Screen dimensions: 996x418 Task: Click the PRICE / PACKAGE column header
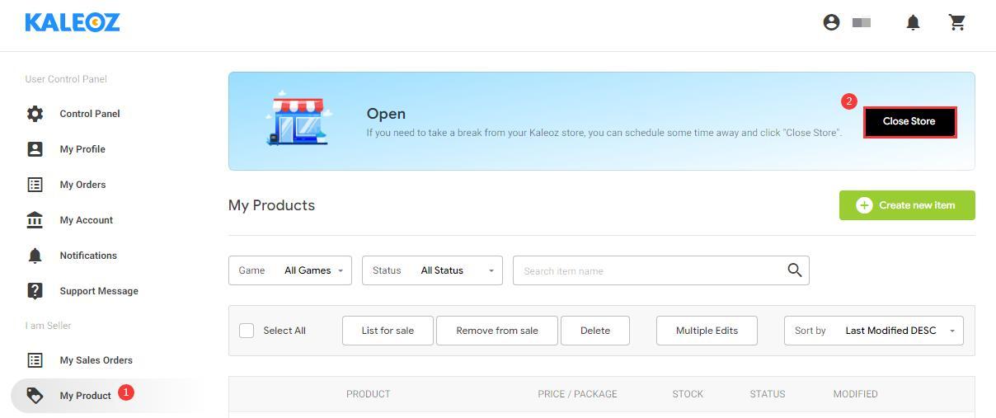[x=578, y=394]
